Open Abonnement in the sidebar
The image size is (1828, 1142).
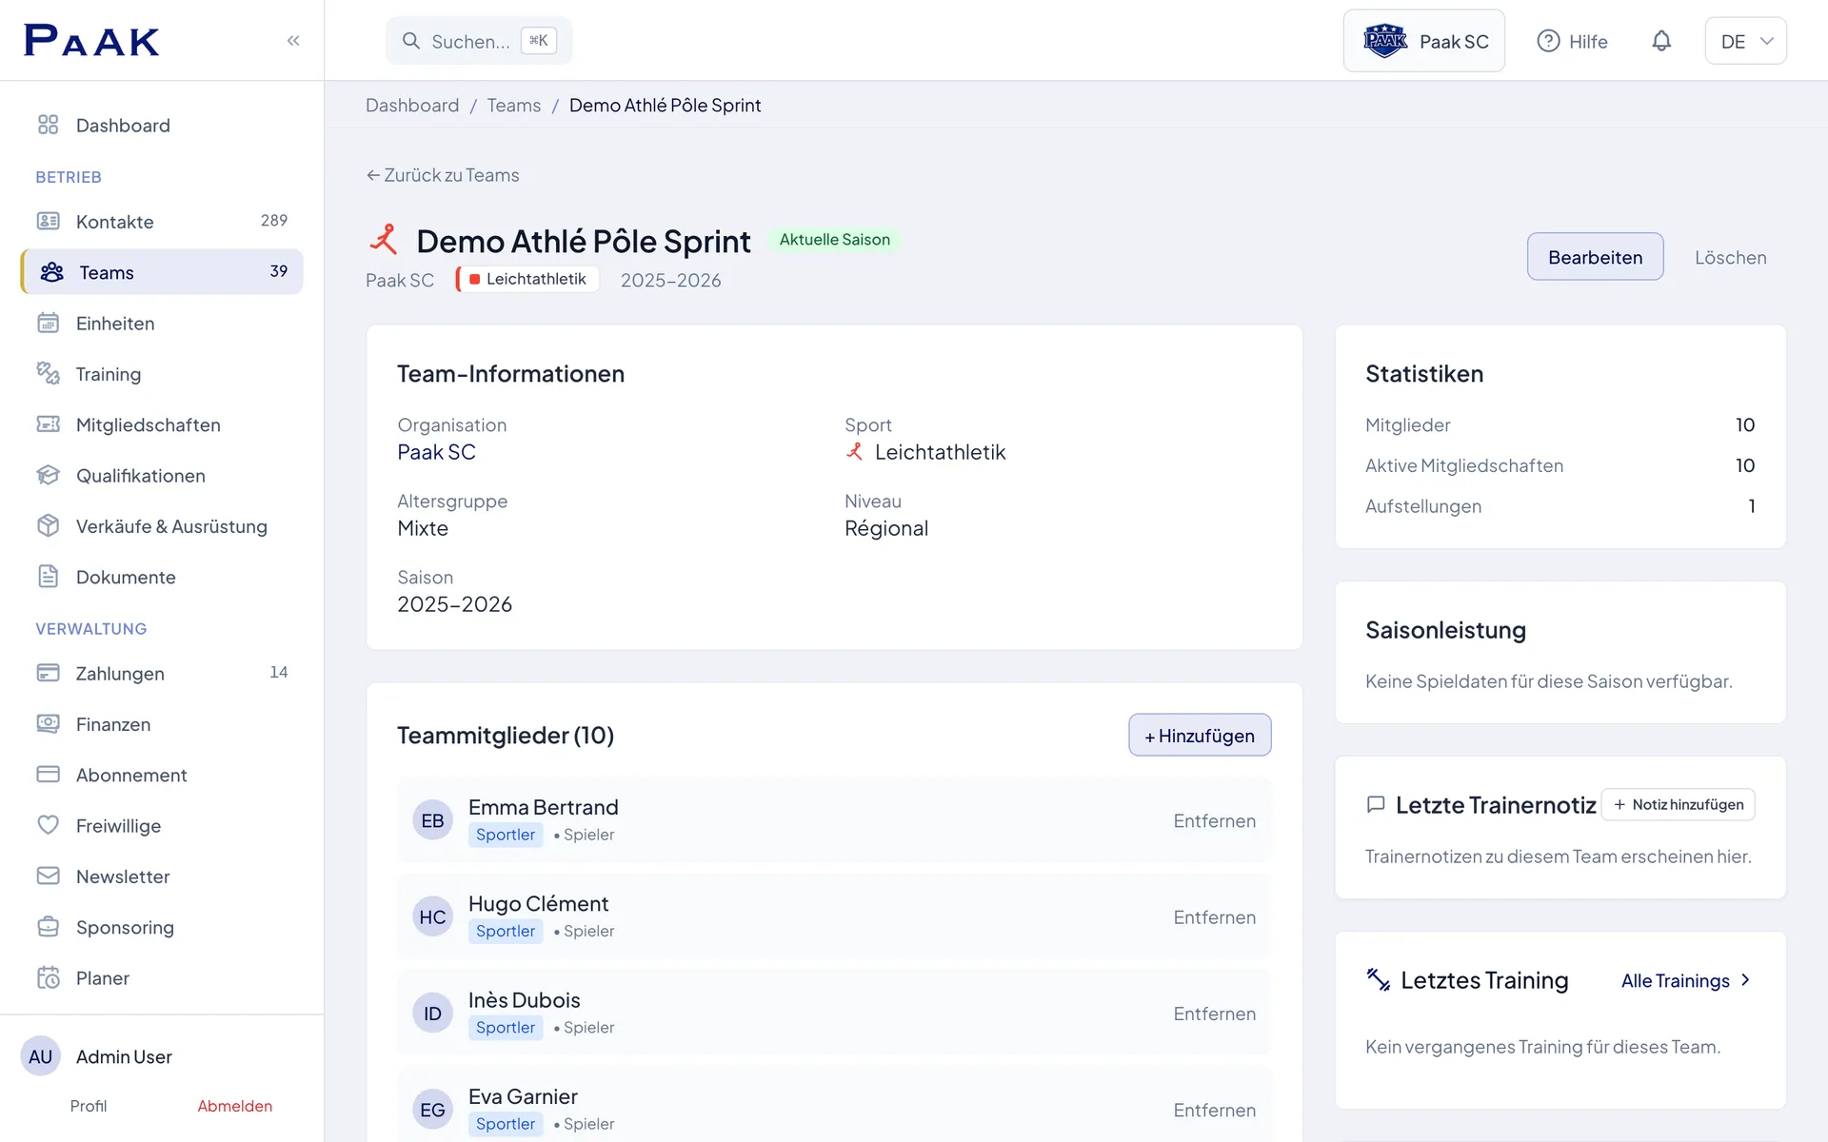point(162,775)
